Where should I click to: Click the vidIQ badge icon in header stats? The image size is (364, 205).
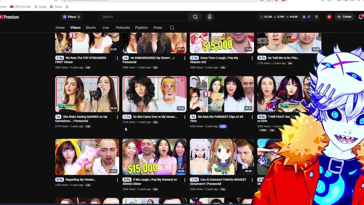point(304,17)
